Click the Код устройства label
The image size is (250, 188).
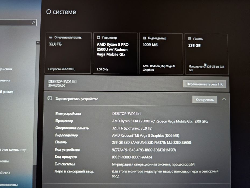[x=67, y=150]
